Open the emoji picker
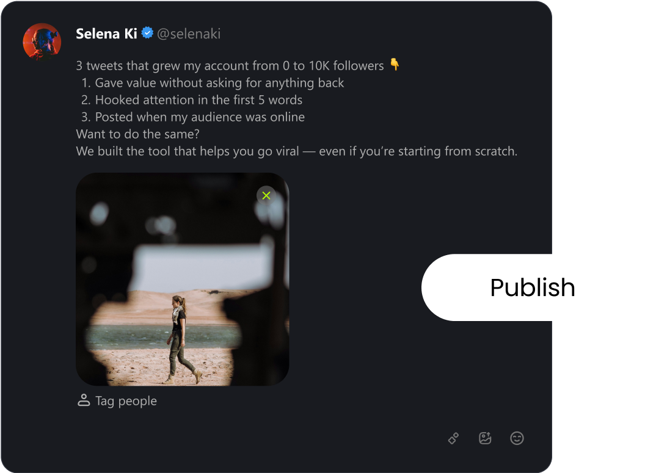Image resolution: width=645 pixels, height=473 pixels. [x=517, y=438]
